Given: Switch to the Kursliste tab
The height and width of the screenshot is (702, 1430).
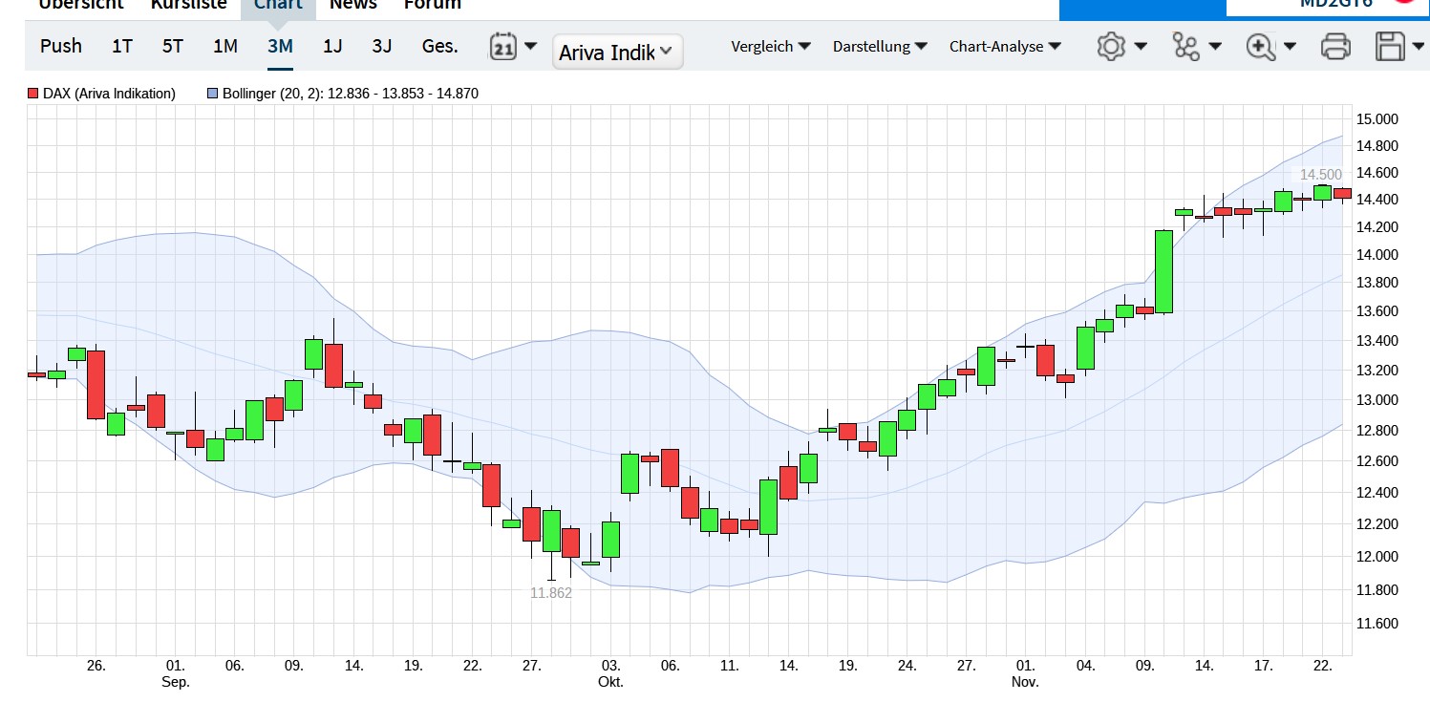Looking at the screenshot, I should 189,5.
